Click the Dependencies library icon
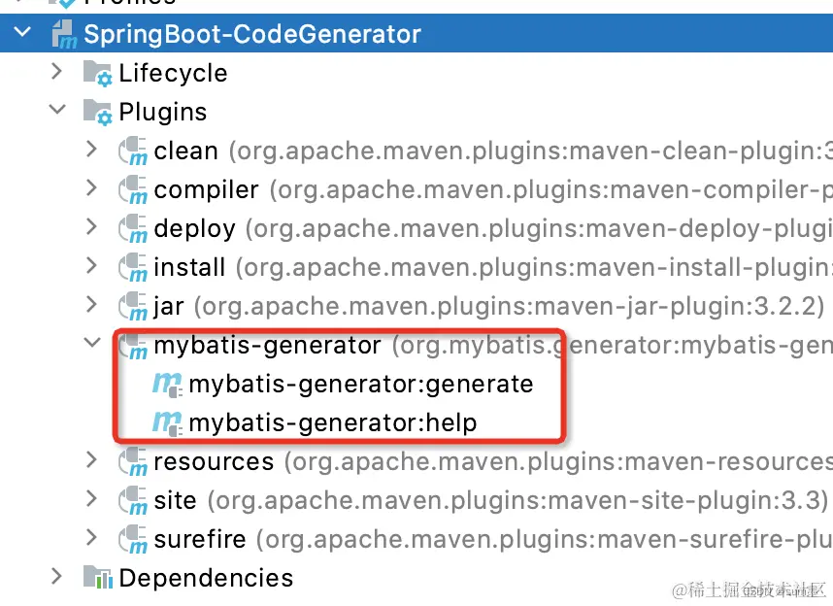The height and width of the screenshot is (606, 833). [97, 578]
